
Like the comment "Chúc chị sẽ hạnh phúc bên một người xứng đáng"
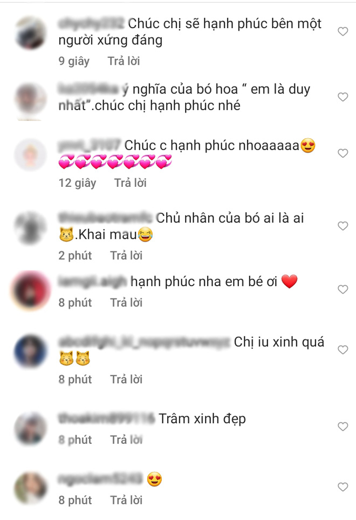coord(343,31)
